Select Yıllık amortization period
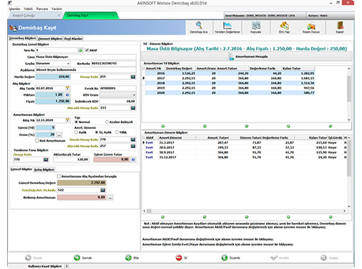362x269 pixels. tap(117, 132)
